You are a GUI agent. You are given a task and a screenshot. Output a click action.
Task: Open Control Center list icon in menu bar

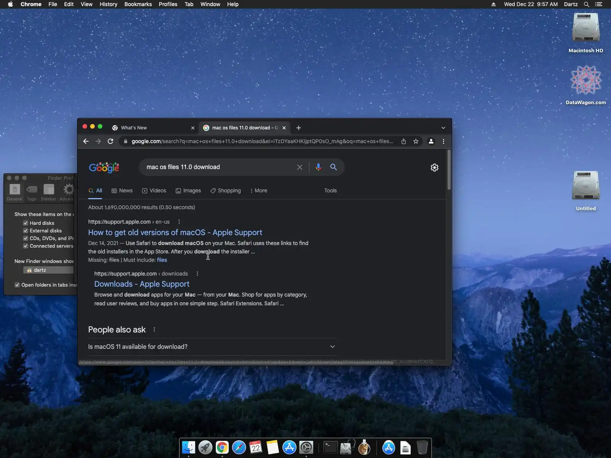pos(599,4)
